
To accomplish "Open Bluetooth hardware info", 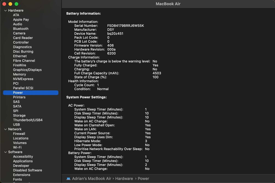I will click(x=21, y=29).
